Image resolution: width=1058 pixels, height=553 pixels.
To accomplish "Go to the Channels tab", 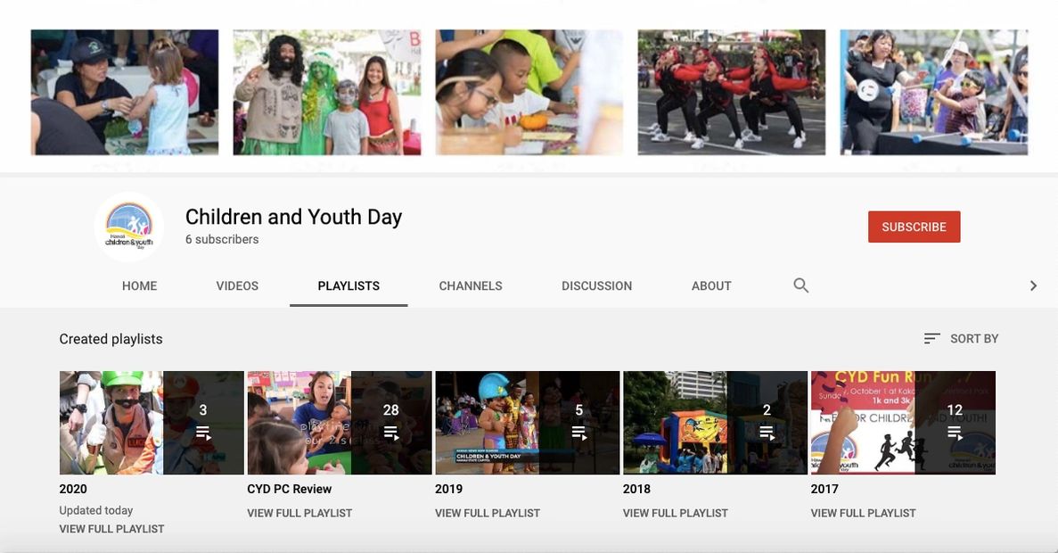I will click(x=471, y=286).
